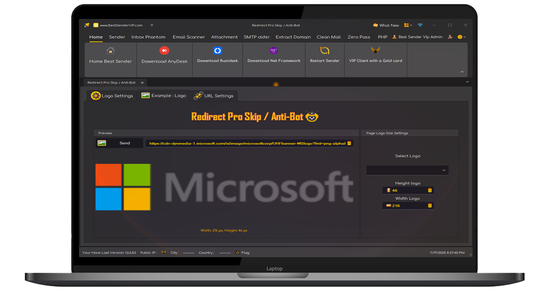The height and width of the screenshot is (295, 538).
Task: Click the blue Rustdesk download icon
Action: [218, 50]
